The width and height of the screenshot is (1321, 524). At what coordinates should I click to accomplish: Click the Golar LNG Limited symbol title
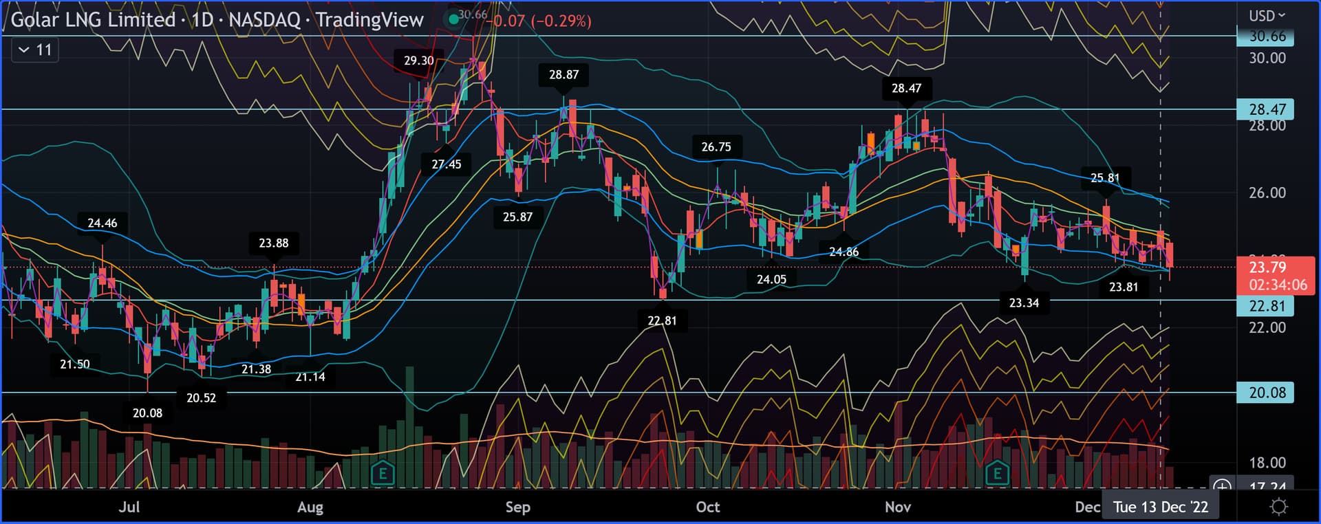93,20
